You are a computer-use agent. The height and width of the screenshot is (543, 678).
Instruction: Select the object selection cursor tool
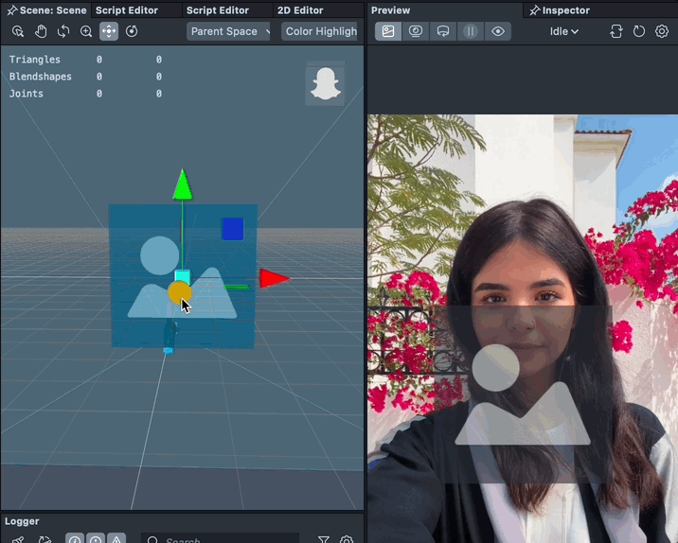[x=18, y=31]
